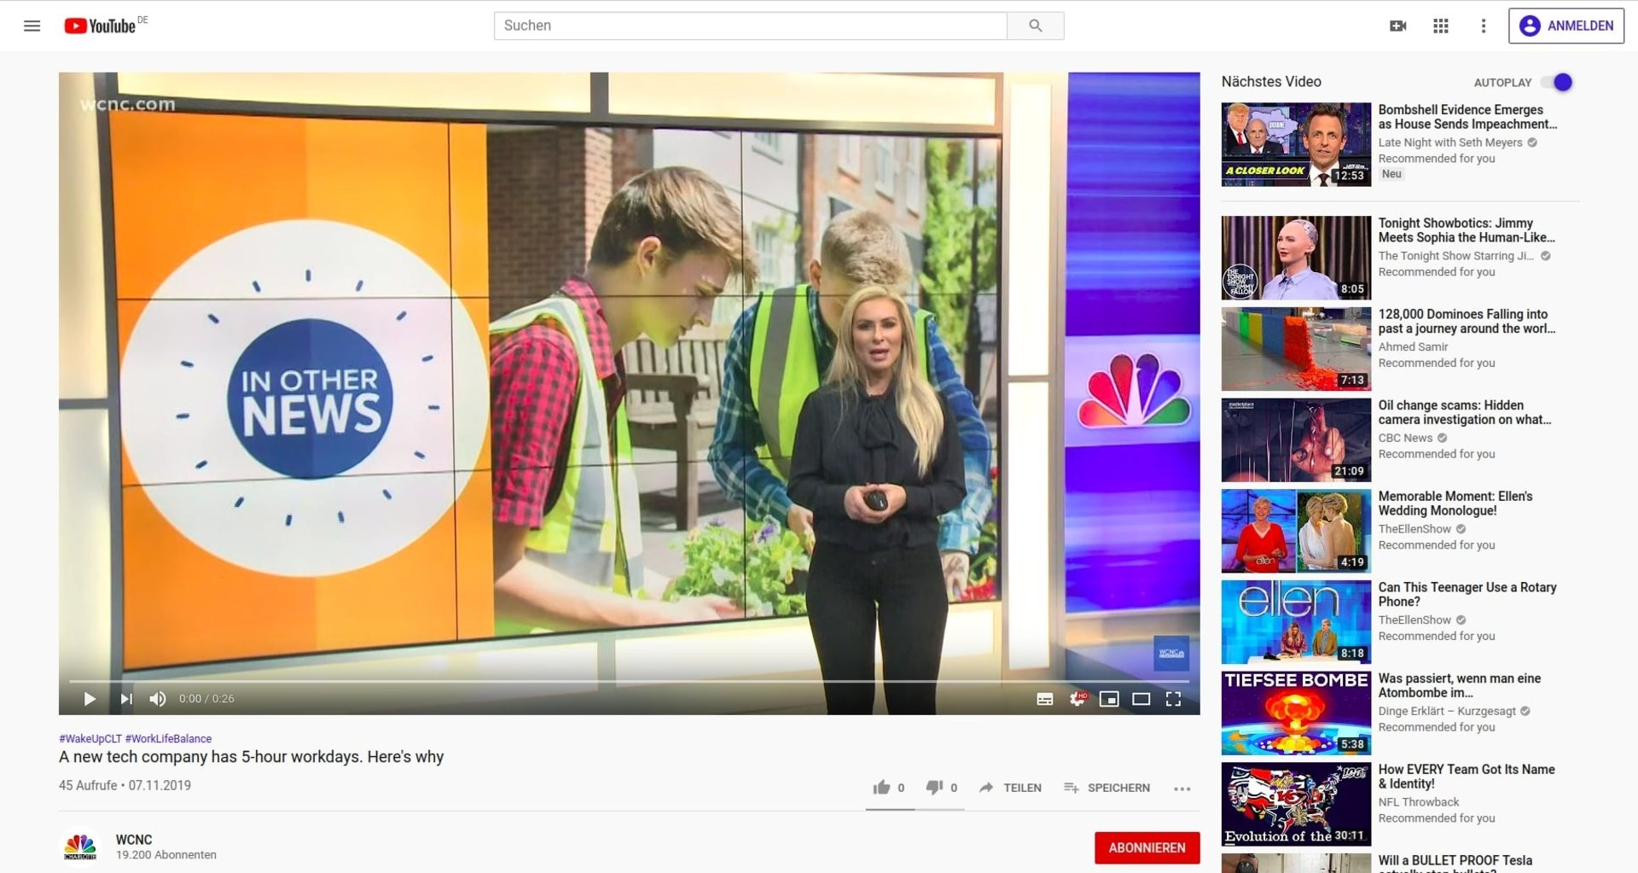Open 'Memorable Moment: Ellen's' title
This screenshot has height=873, width=1638.
click(x=1455, y=503)
